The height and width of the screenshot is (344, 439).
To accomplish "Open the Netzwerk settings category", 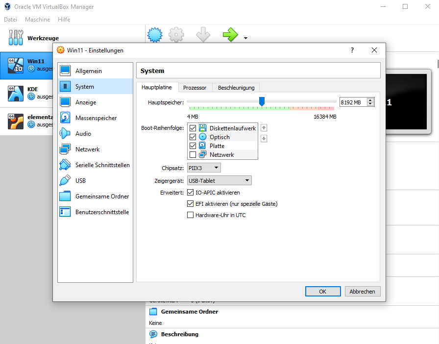I will pos(95,149).
